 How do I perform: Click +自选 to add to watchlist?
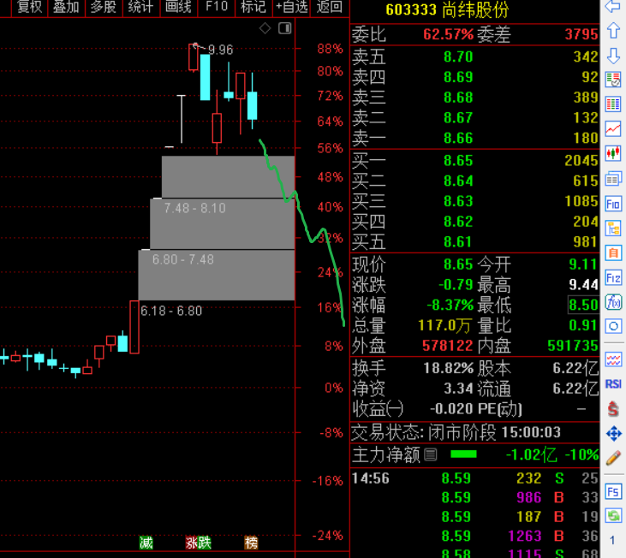tap(291, 7)
